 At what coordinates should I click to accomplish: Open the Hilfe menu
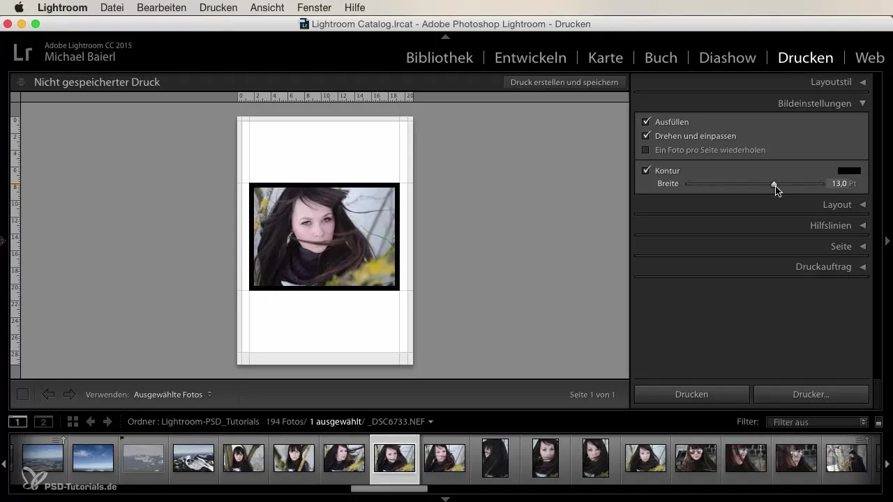(354, 8)
